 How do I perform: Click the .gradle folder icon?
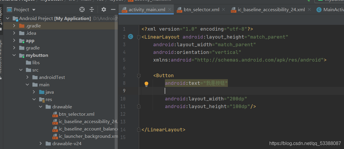tap(22, 26)
